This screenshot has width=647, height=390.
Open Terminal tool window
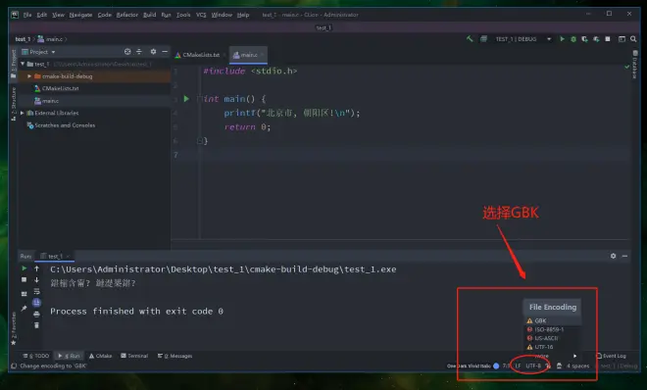click(x=134, y=356)
